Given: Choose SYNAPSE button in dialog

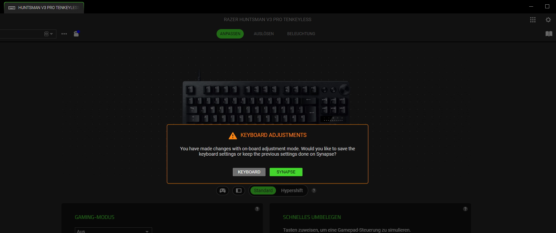Looking at the screenshot, I should coord(286,172).
